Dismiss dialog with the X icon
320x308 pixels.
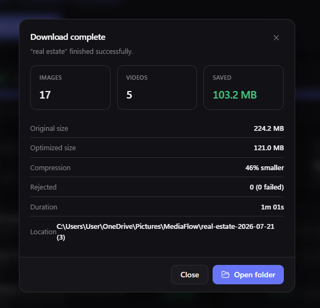(x=276, y=38)
